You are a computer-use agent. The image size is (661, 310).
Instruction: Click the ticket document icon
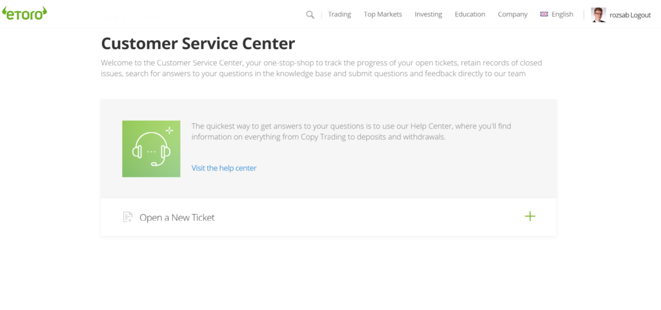click(x=128, y=217)
